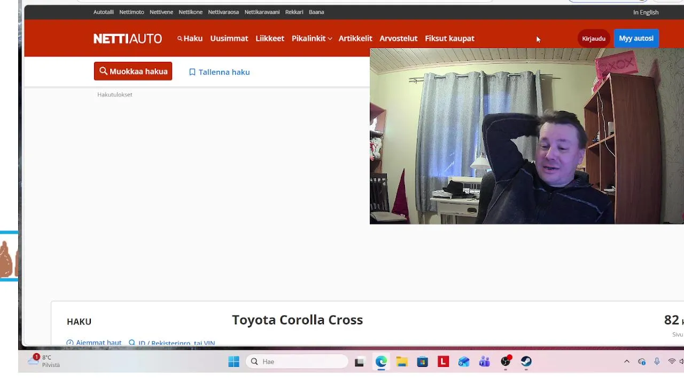The width and height of the screenshot is (684, 384).
Task: Open the red L app in taskbar
Action: [443, 362]
